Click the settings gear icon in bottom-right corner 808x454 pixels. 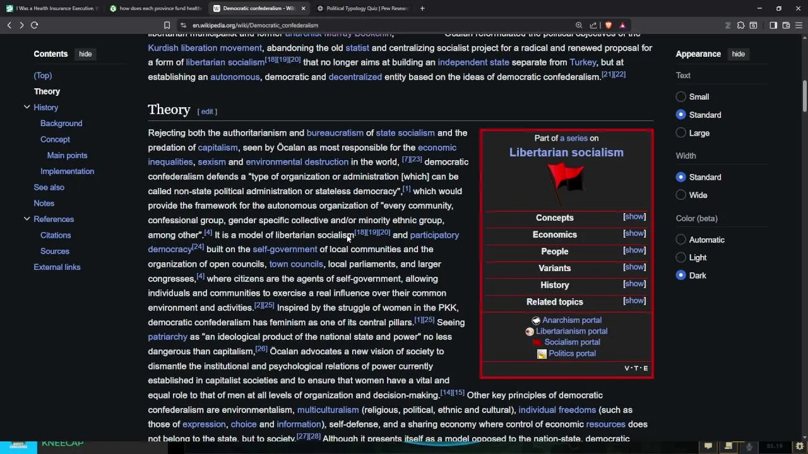click(800, 446)
